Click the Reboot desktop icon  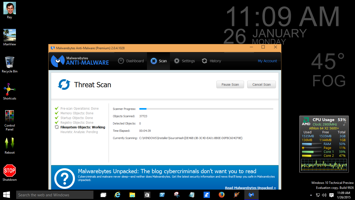pyautogui.click(x=10, y=146)
